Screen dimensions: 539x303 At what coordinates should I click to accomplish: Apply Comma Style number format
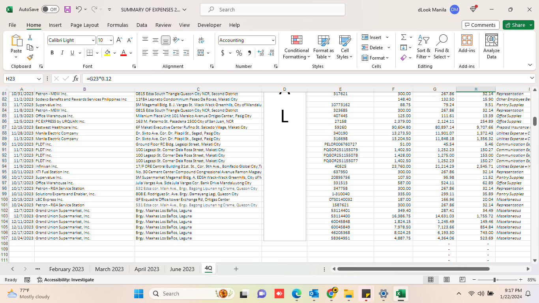[249, 53]
